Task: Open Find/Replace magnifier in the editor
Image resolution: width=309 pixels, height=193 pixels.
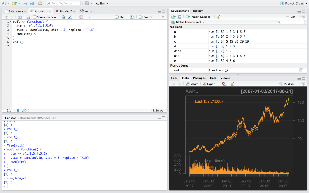Action: (63, 17)
